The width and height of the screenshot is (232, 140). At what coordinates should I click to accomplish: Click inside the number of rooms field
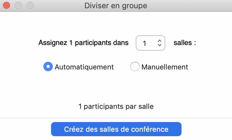pos(148,43)
